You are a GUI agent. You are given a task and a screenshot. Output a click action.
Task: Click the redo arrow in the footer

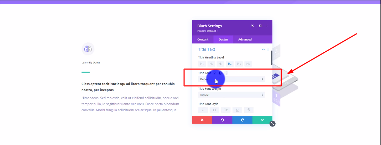tap(242, 120)
